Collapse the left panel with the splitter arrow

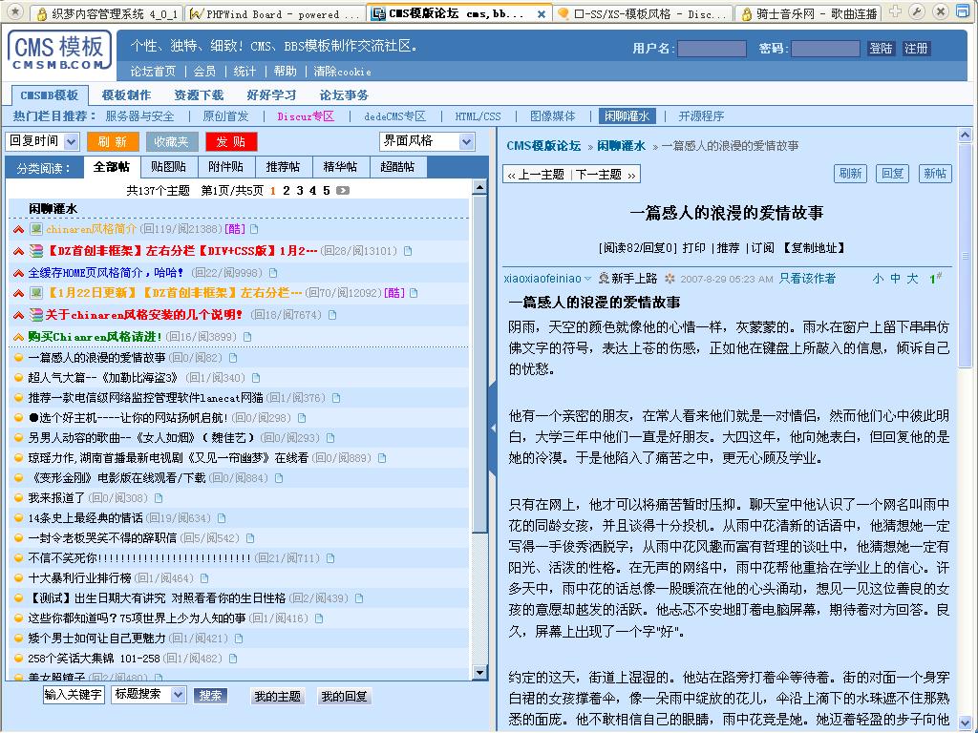(x=493, y=429)
